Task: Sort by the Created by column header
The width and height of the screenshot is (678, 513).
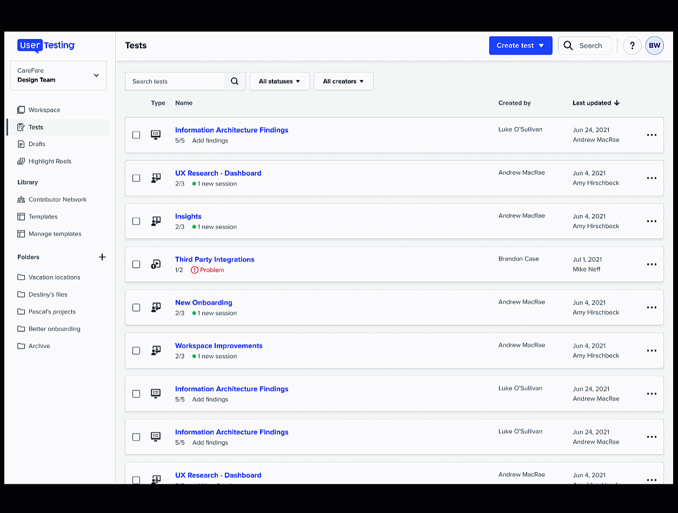Action: coord(515,103)
